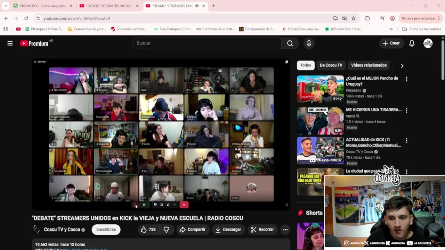Click the Coscu TV channel avatar
The image size is (445, 250).
36,229
